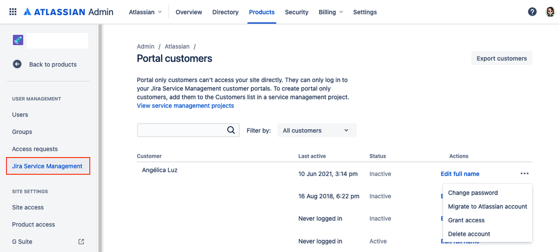Select Jira Service Management in the sidebar

click(49, 166)
